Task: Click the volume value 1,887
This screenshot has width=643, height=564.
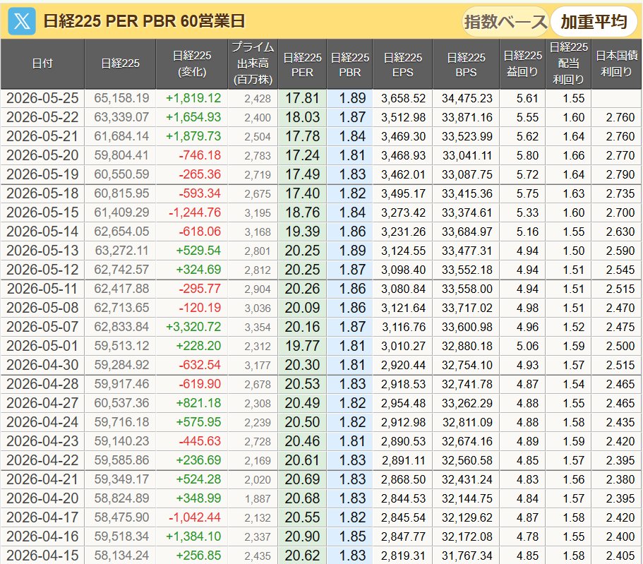Action: tap(258, 499)
